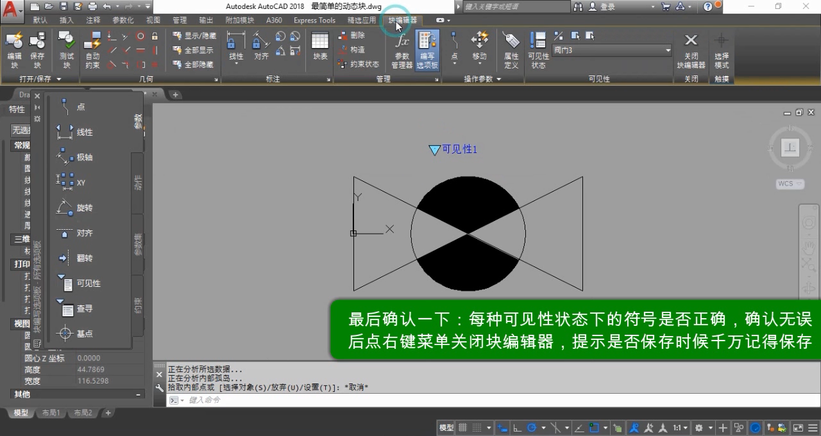
Task: Click the ribbon Delete constraint (删除) button
Action: coord(352,36)
